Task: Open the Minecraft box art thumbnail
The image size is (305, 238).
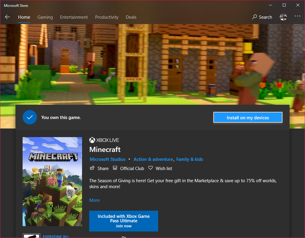Action: pyautogui.click(x=52, y=182)
